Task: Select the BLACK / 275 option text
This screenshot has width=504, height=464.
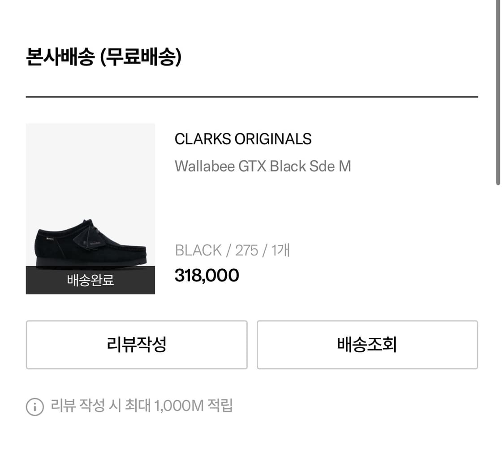Action: click(x=211, y=250)
